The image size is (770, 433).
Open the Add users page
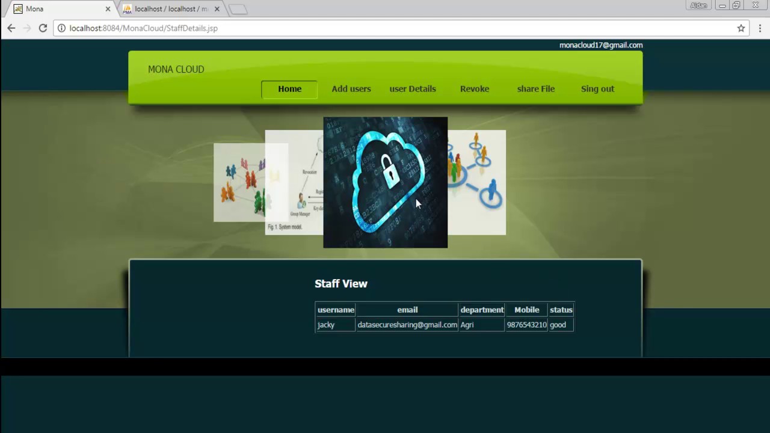(351, 89)
